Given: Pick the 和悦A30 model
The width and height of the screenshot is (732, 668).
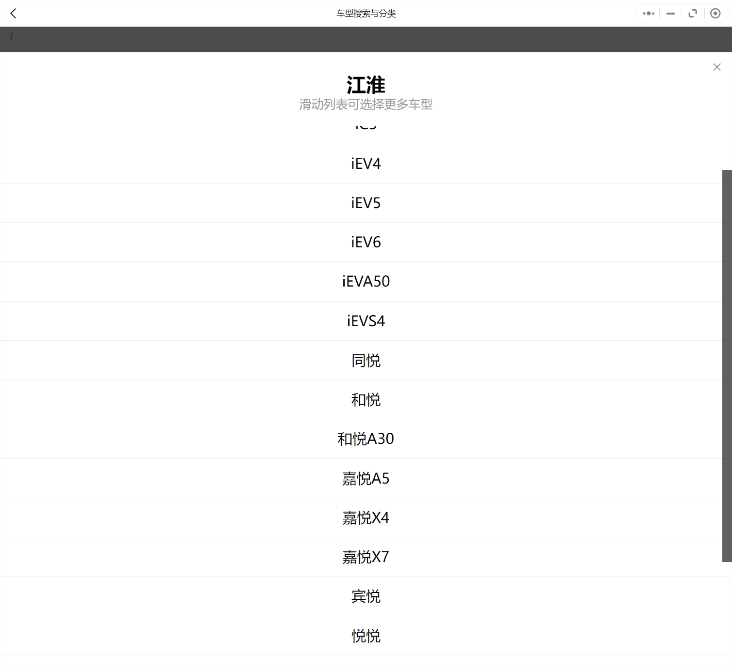Looking at the screenshot, I should [366, 439].
